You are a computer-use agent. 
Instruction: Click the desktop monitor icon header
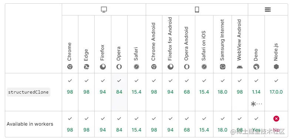click(104, 10)
